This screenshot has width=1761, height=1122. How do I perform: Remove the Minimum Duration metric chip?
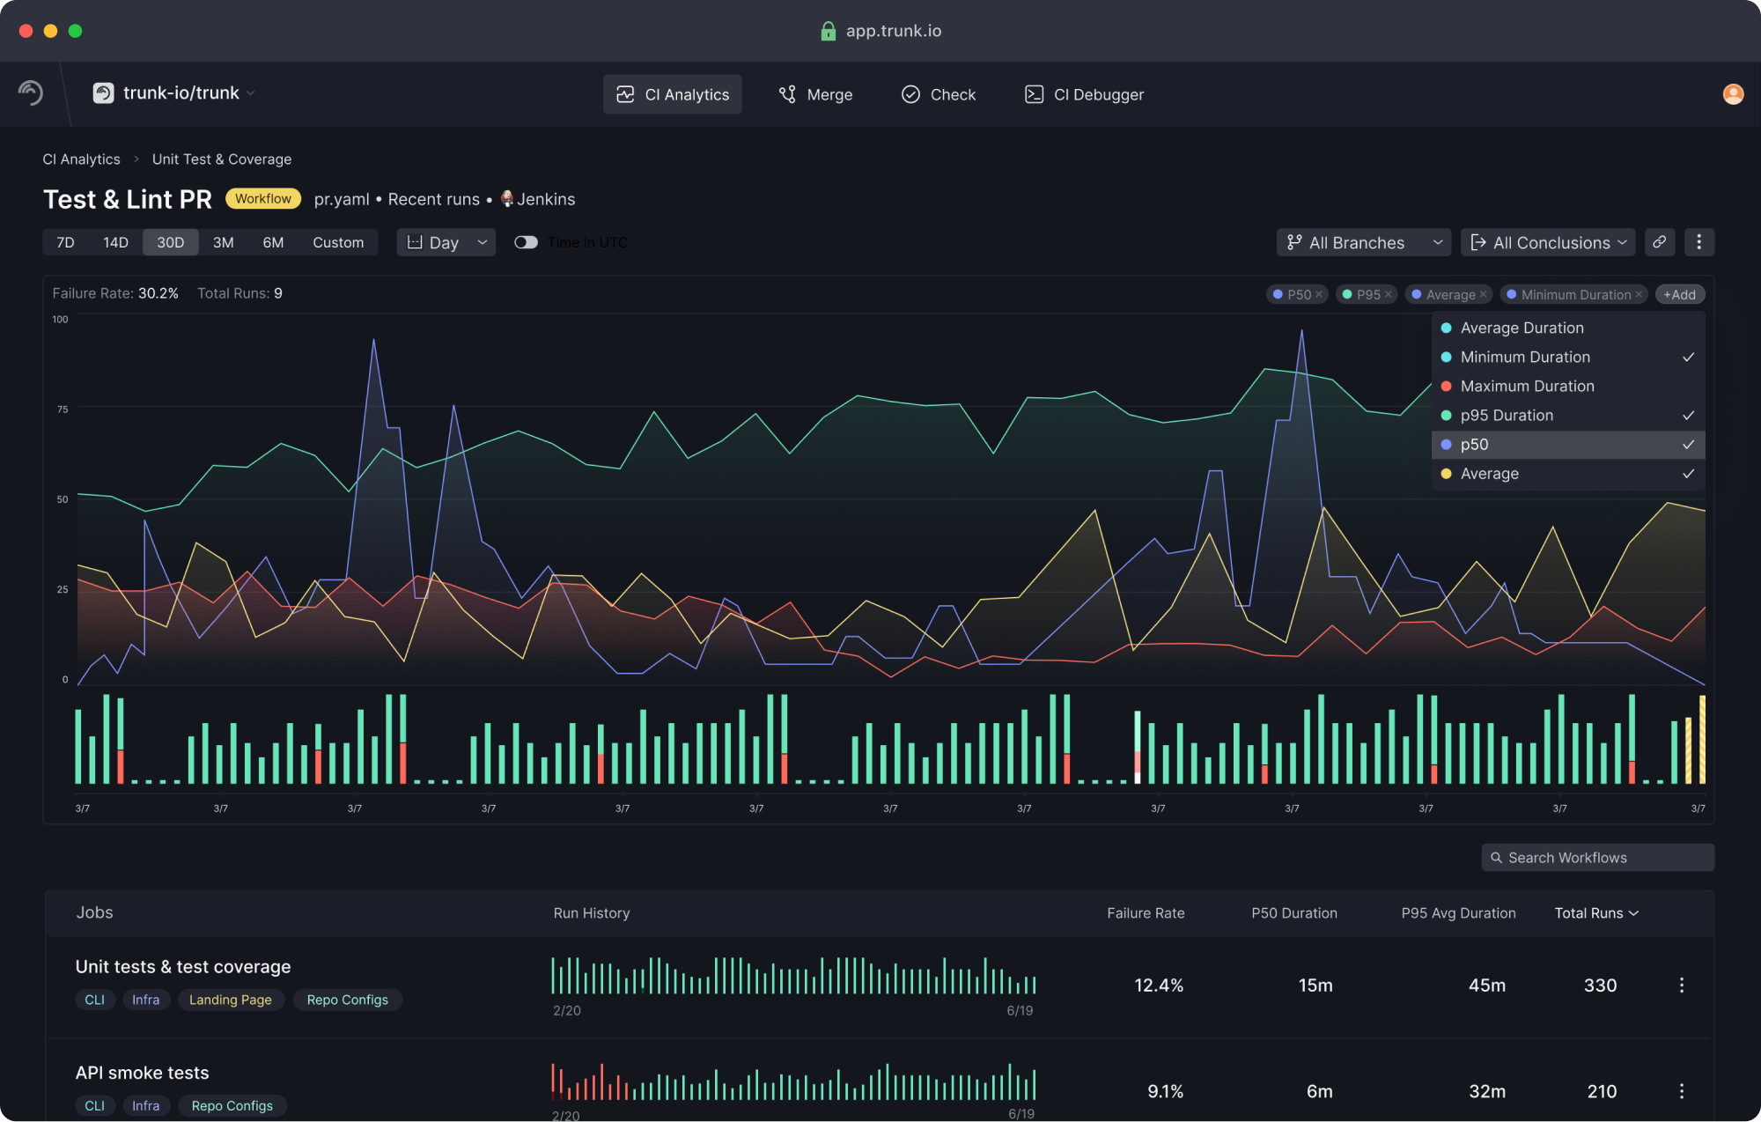[1639, 295]
